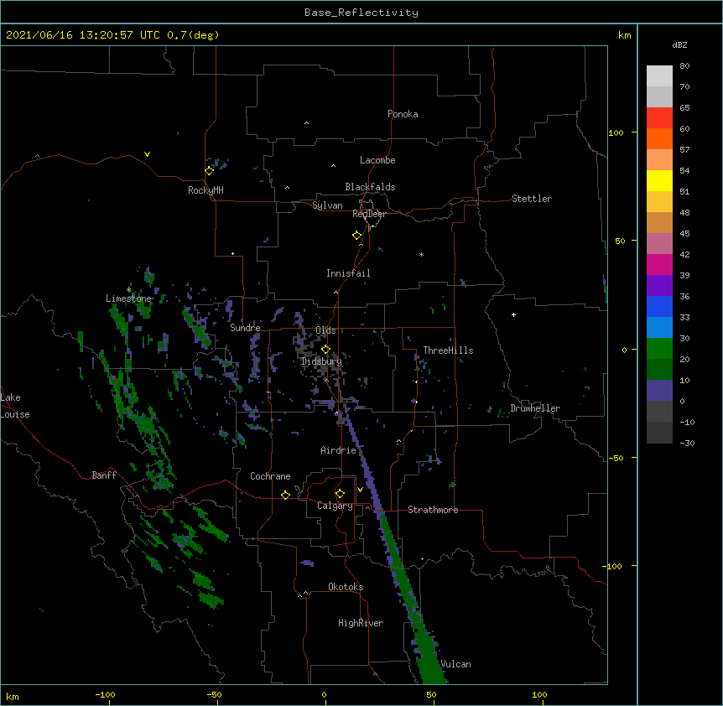Click the HighRiver city label
Image resolution: width=723 pixels, height=706 pixels.
[x=361, y=623]
